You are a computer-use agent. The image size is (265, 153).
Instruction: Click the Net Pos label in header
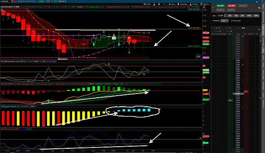point(62,1)
